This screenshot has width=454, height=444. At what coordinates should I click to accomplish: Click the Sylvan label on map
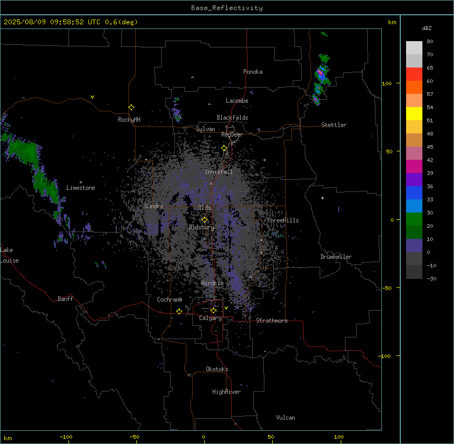click(205, 129)
